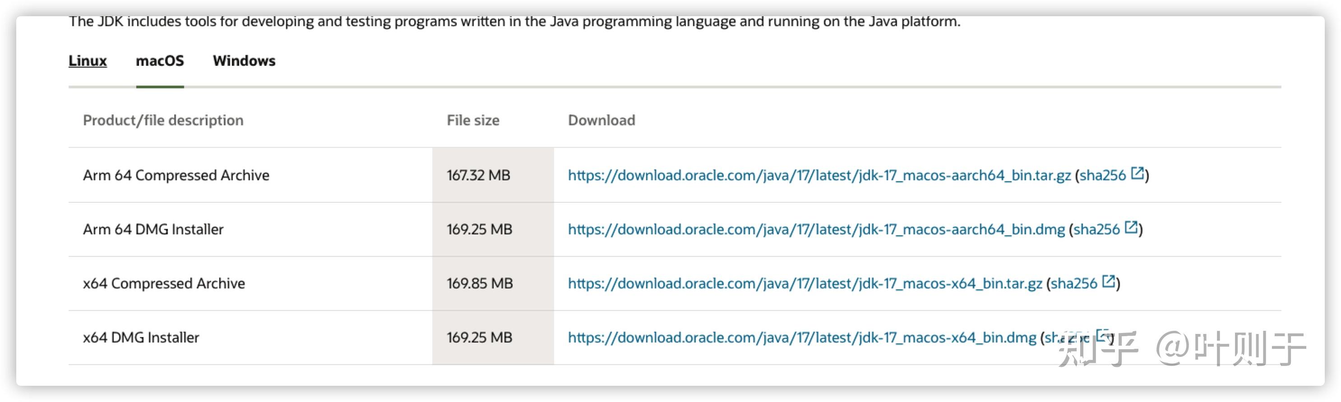View sha256 text for Arm 64 DMG Installer
This screenshot has width=1341, height=402.
[1096, 229]
